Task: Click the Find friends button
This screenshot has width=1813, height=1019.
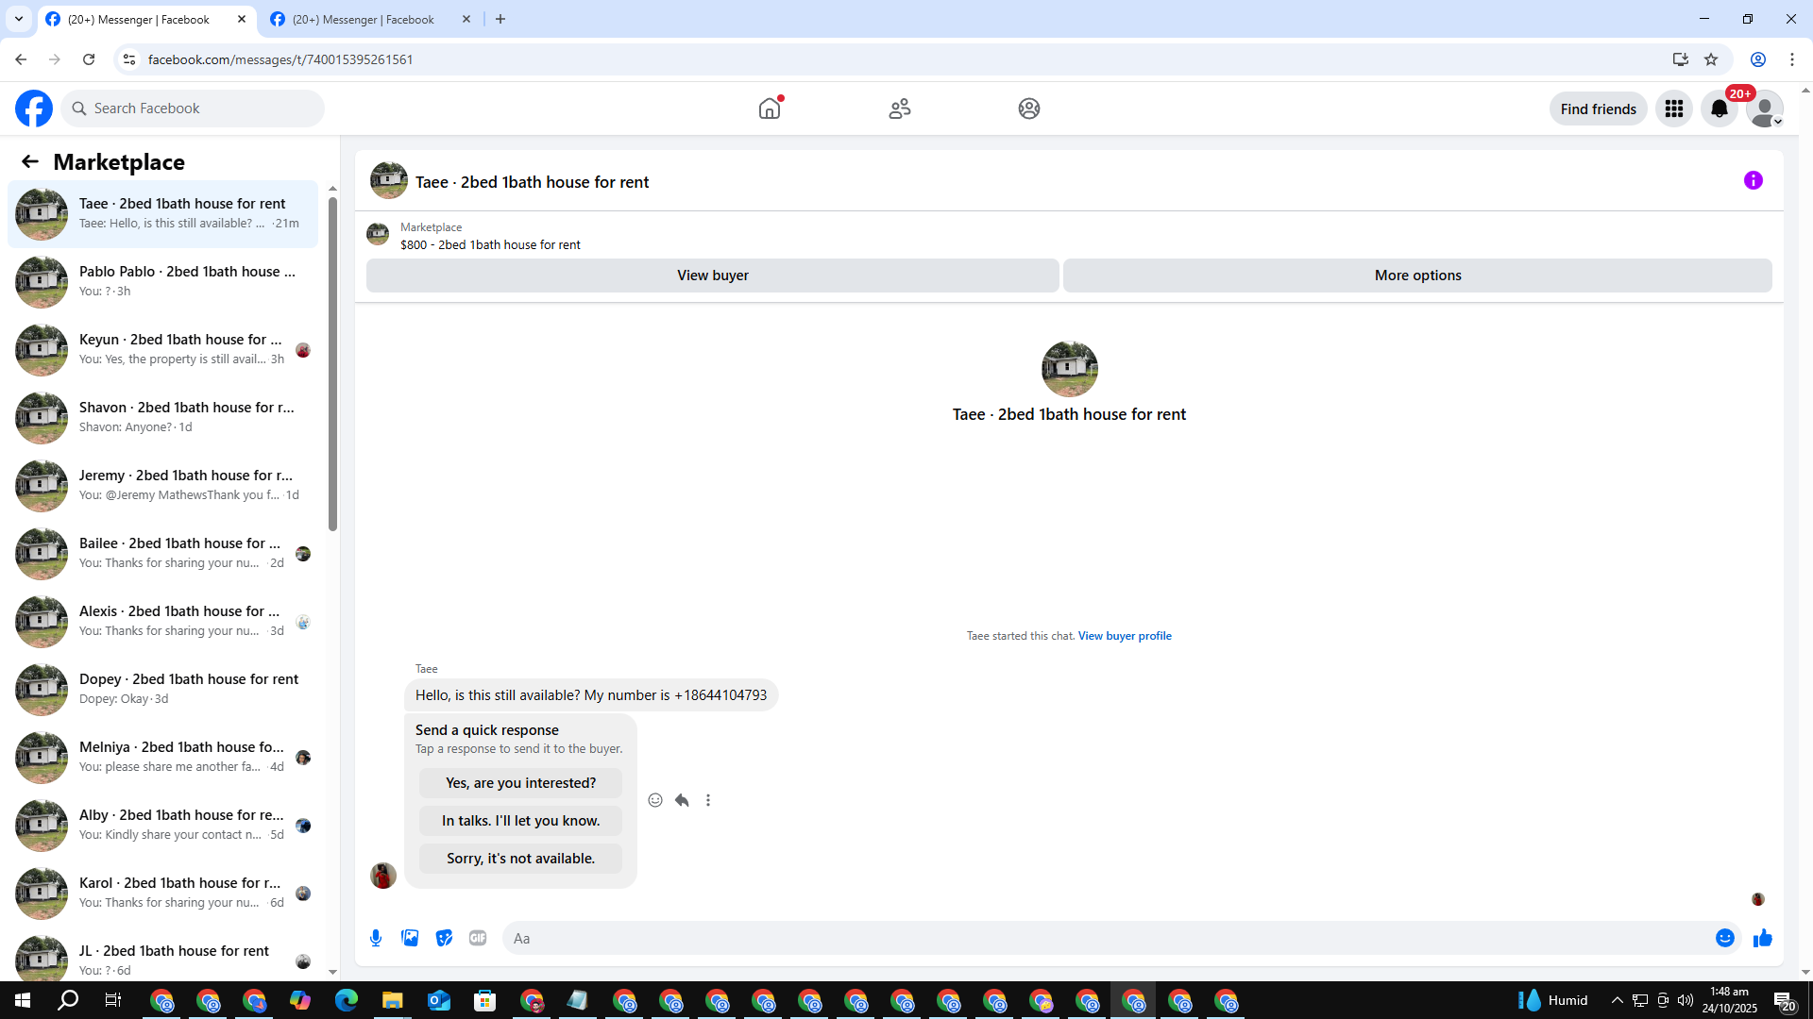Action: [1598, 109]
